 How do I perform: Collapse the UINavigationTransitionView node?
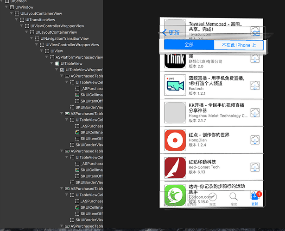(x=32, y=38)
